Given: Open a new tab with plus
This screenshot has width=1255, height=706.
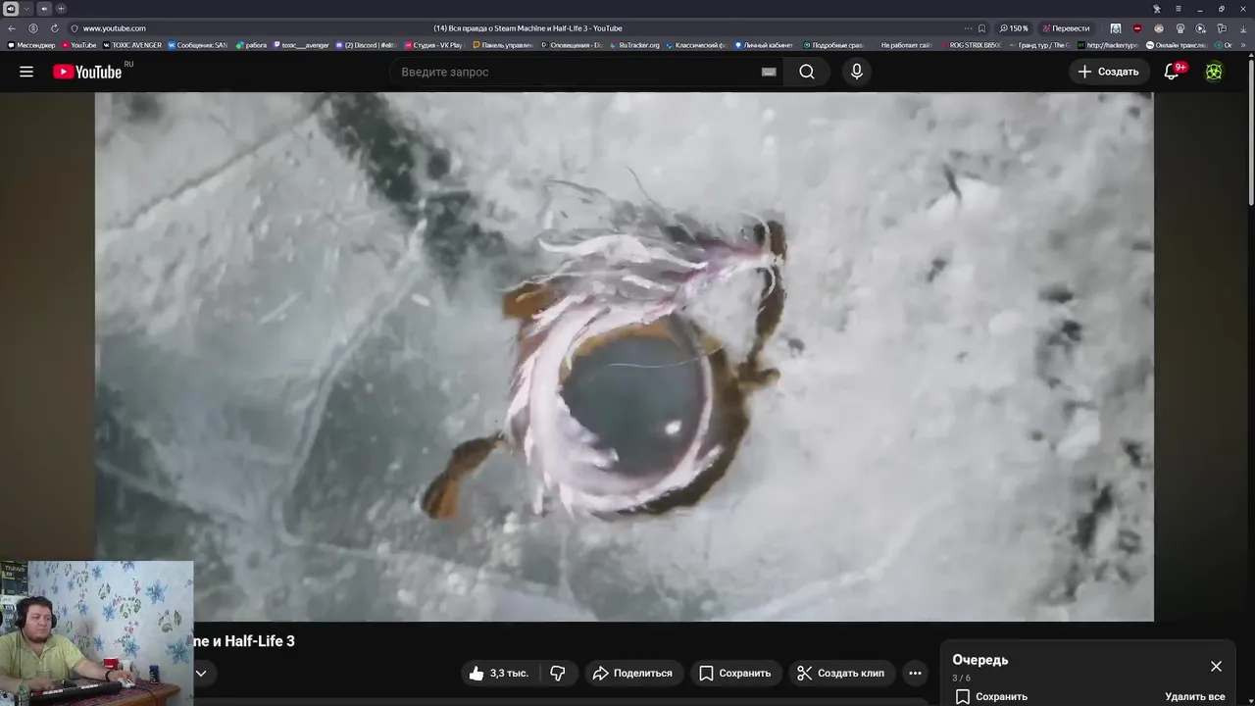Looking at the screenshot, I should click(x=61, y=9).
